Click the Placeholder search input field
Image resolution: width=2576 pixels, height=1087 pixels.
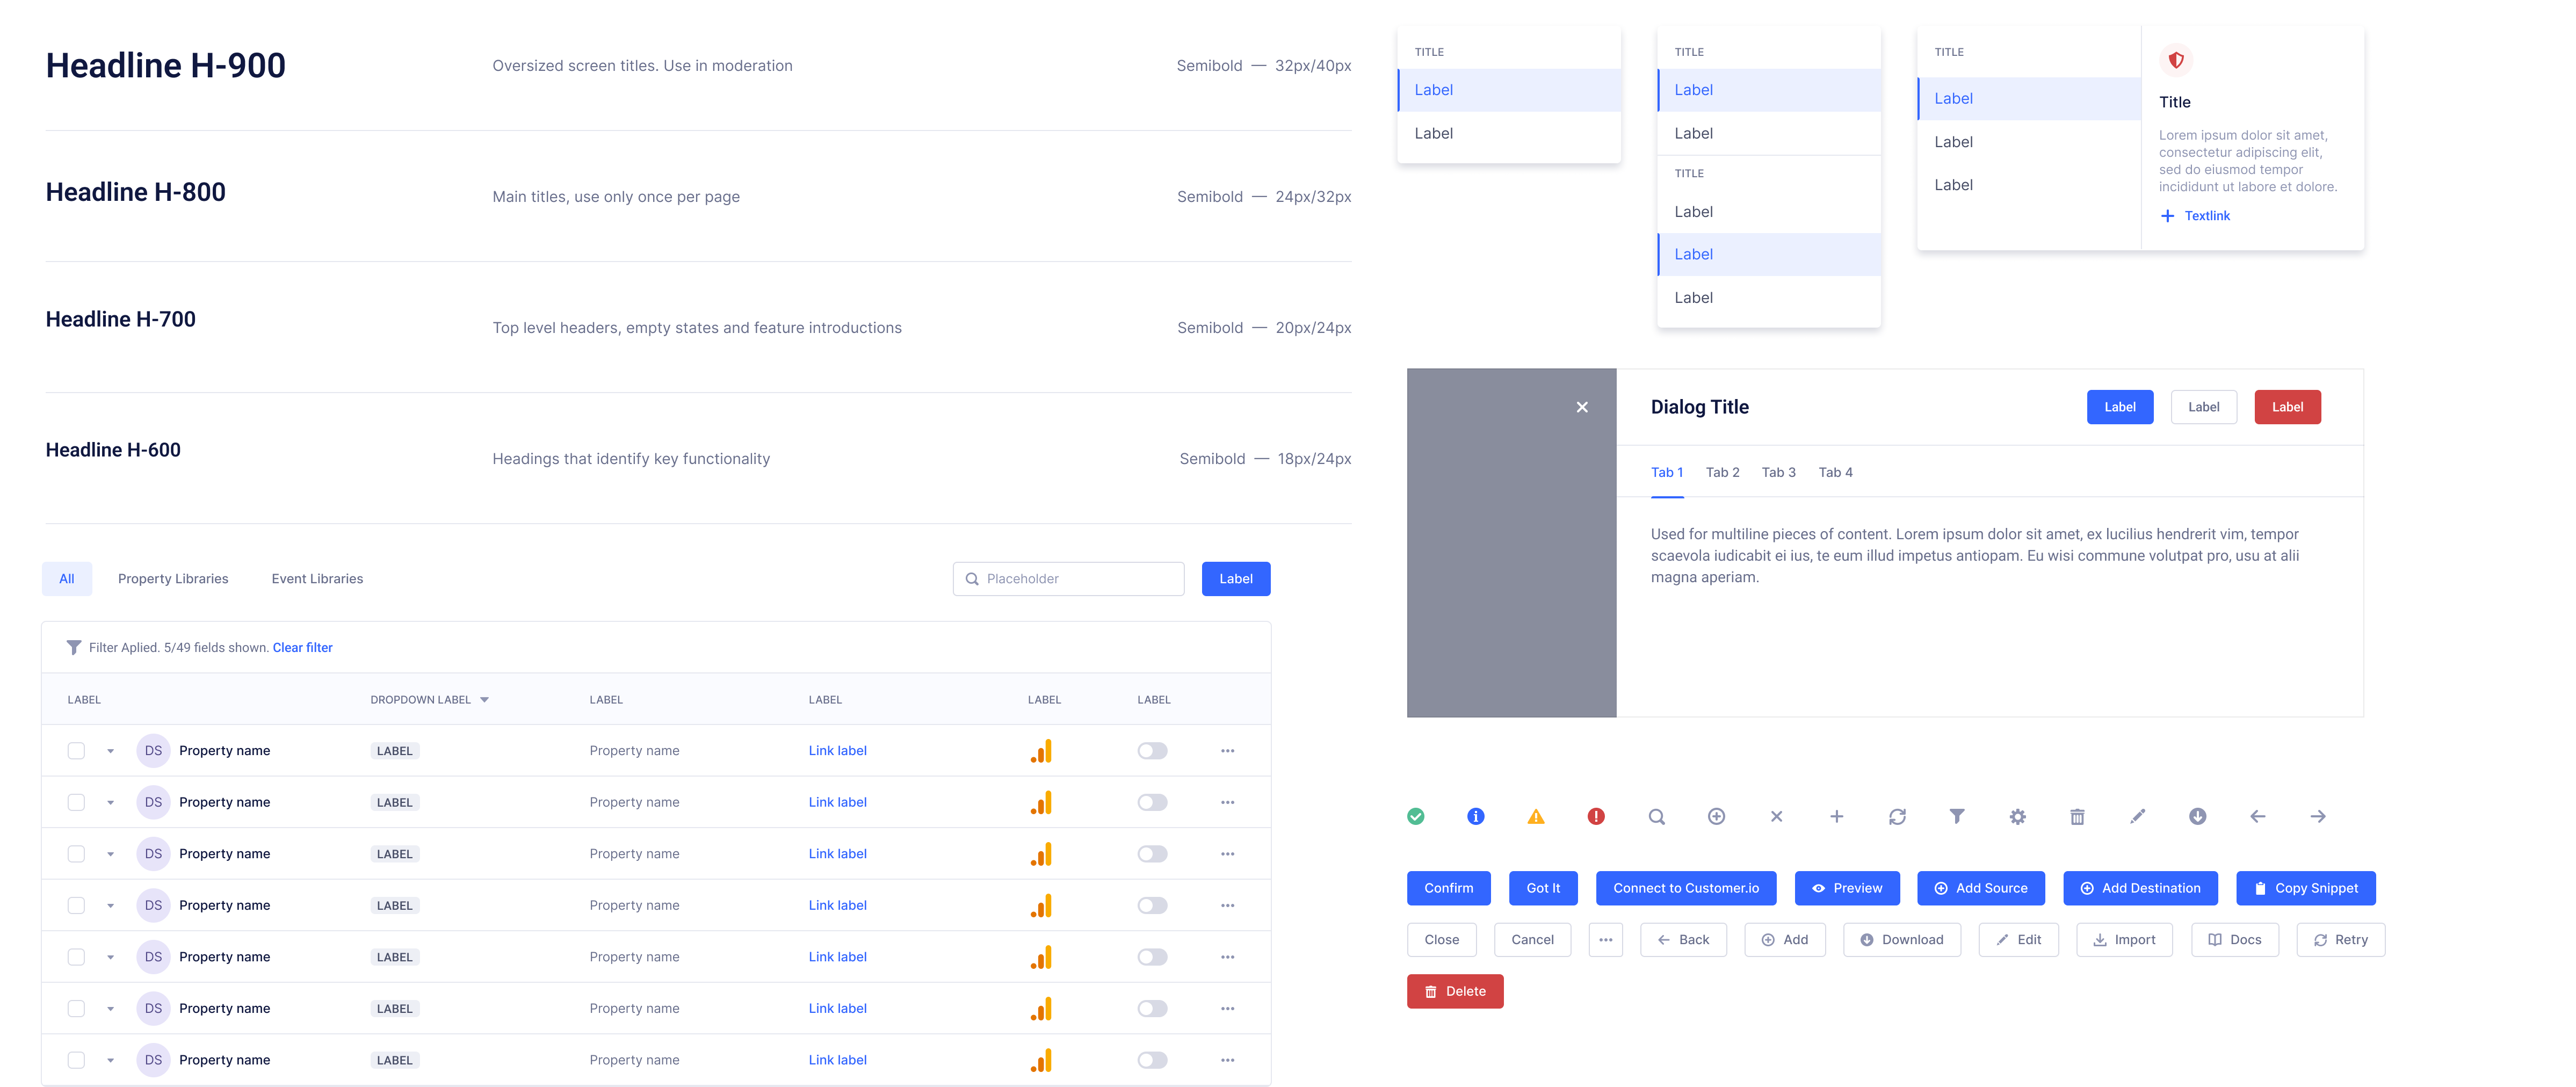click(x=1068, y=578)
